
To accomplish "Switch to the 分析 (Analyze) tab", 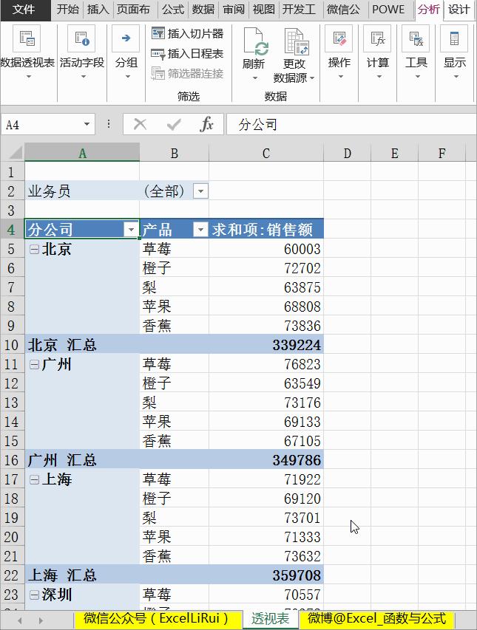I will [x=429, y=10].
